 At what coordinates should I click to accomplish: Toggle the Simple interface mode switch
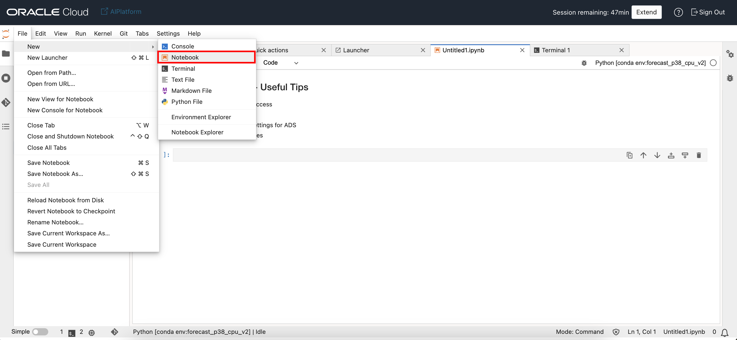(40, 332)
